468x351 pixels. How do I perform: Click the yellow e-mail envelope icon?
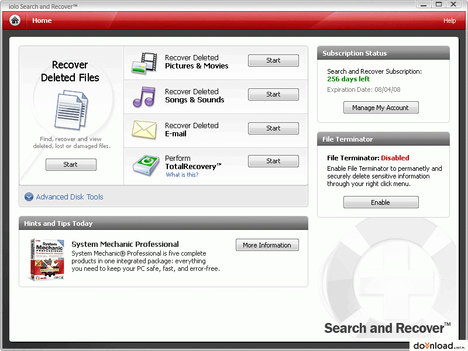click(144, 130)
